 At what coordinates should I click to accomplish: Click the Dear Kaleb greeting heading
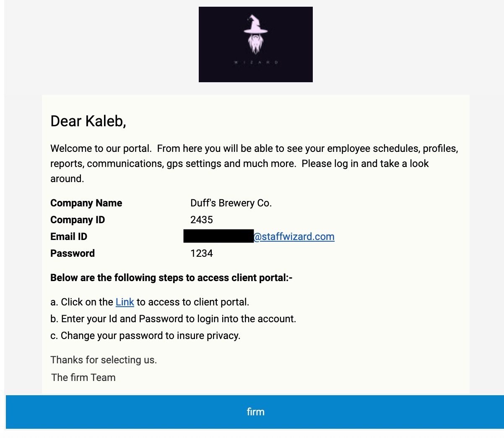coord(88,121)
